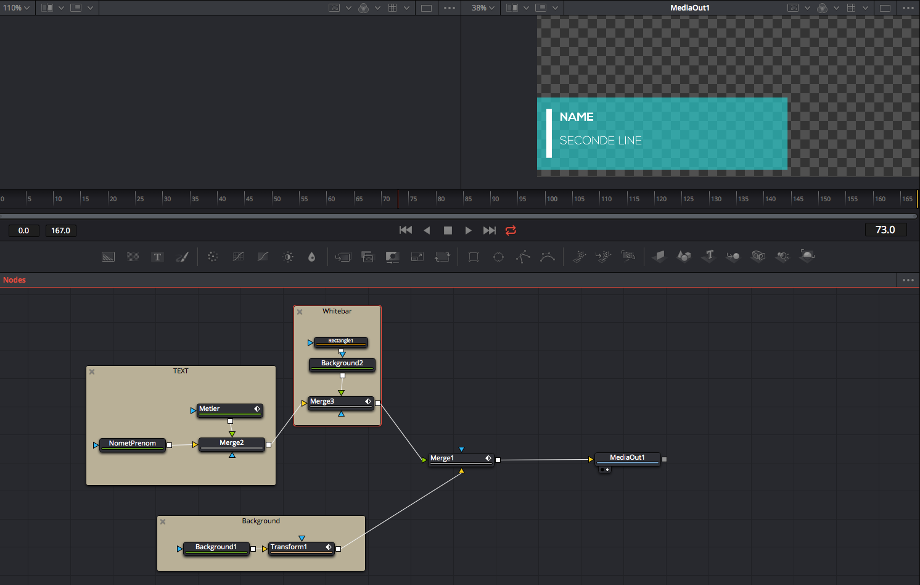Close the TEXT underlay group
The image size is (920, 585).
point(92,372)
